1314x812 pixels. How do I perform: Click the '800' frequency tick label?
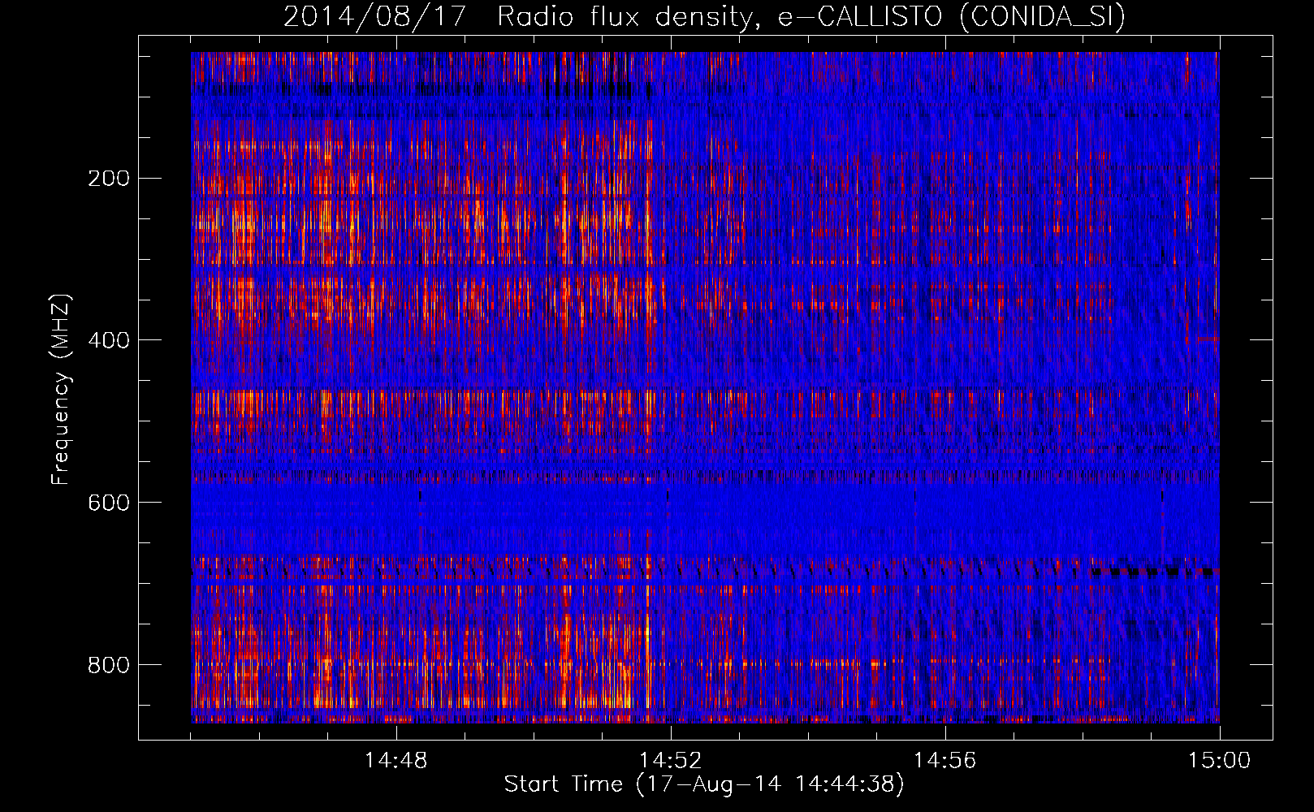[109, 665]
